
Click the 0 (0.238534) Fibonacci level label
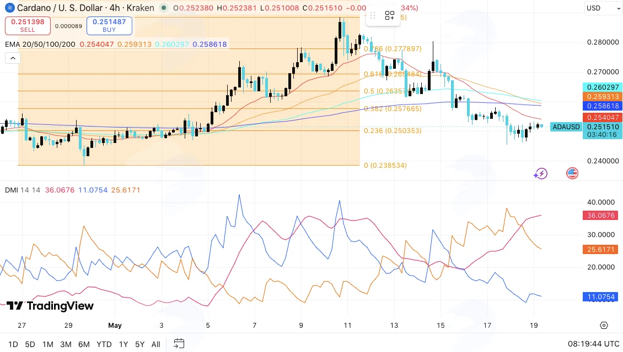pyautogui.click(x=385, y=166)
